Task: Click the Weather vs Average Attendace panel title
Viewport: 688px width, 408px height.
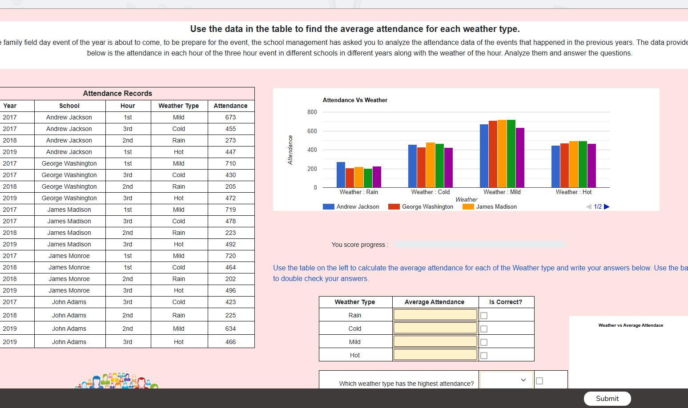Action: (x=631, y=325)
